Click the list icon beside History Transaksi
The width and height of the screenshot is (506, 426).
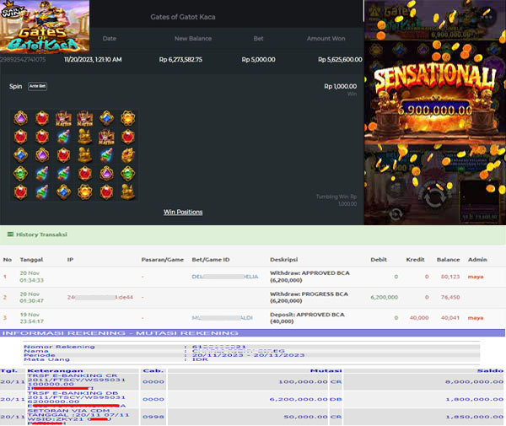(x=10, y=235)
